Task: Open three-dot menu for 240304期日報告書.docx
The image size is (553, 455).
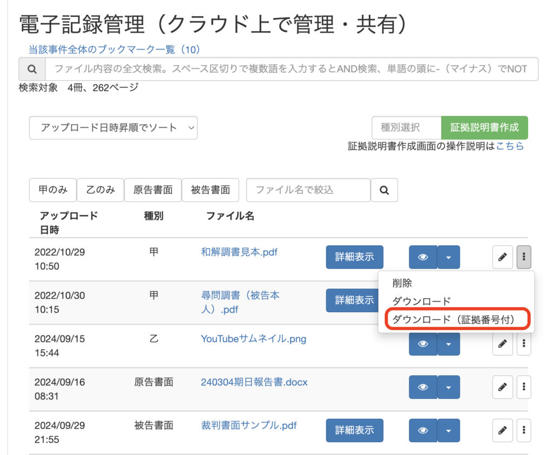Action: [524, 387]
